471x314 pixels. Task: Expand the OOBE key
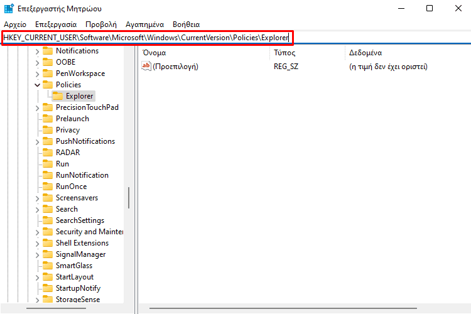coord(37,63)
